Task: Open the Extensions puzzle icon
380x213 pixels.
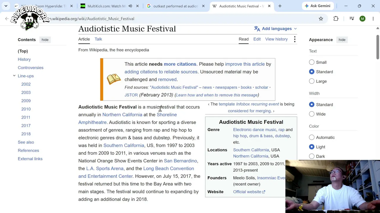Action: click(x=336, y=19)
